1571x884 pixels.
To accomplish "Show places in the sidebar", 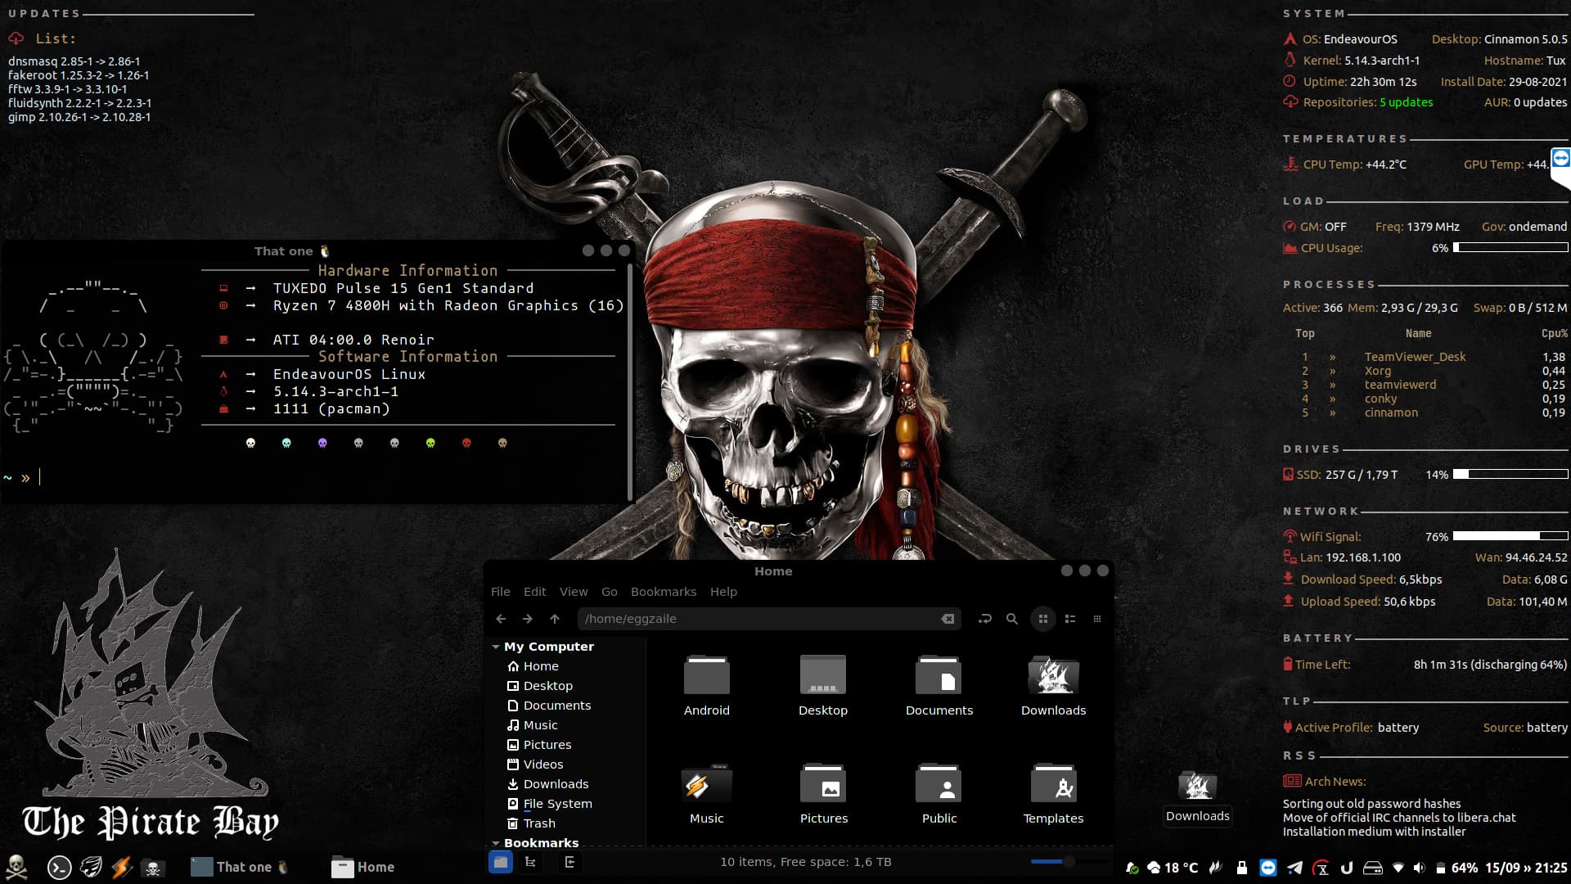I will pos(501,862).
